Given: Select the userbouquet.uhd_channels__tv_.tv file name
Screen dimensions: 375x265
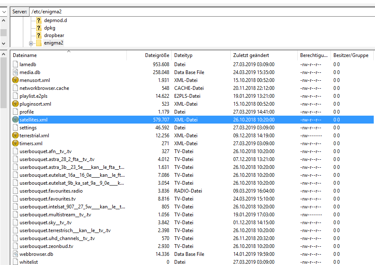Looking at the screenshot, I should coord(57,238).
